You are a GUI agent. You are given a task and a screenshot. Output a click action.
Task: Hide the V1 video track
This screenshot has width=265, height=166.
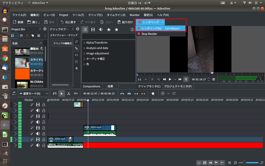click(x=38, y=139)
